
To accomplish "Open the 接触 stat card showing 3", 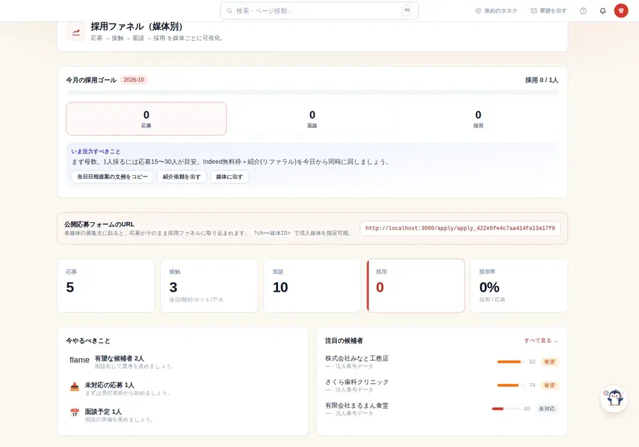I will [209, 286].
